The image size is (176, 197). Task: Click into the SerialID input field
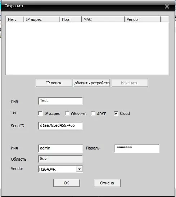(60, 126)
